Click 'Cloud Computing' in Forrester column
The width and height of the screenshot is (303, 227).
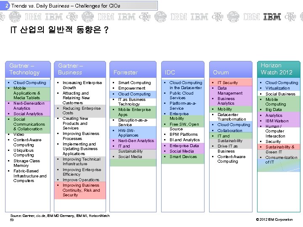134,94
